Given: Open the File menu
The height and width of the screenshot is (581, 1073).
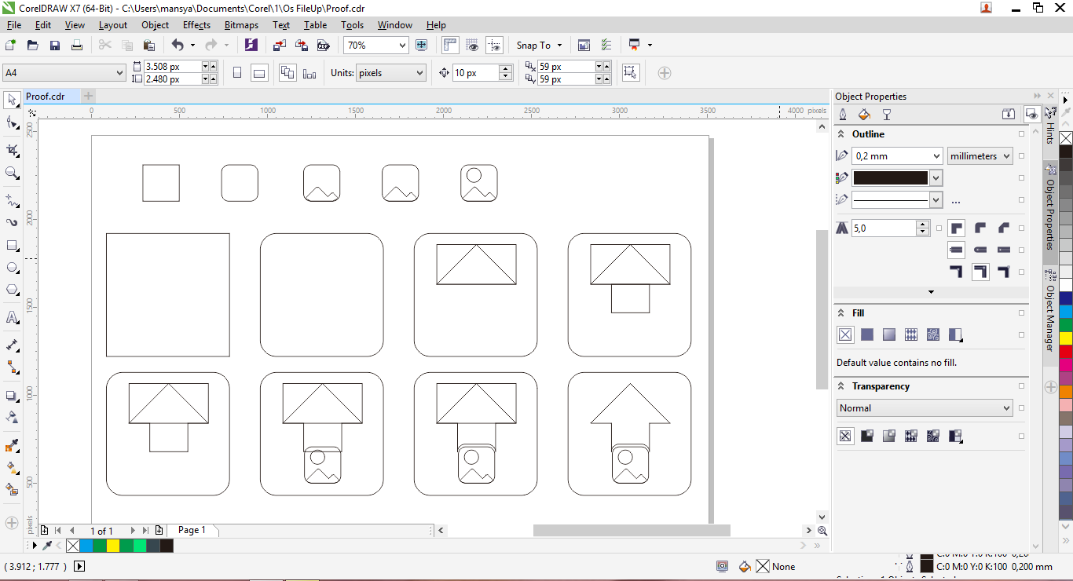Looking at the screenshot, I should click(14, 25).
